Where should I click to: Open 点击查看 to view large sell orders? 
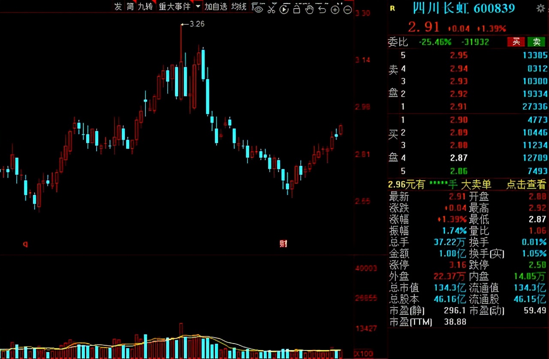[x=526, y=184]
